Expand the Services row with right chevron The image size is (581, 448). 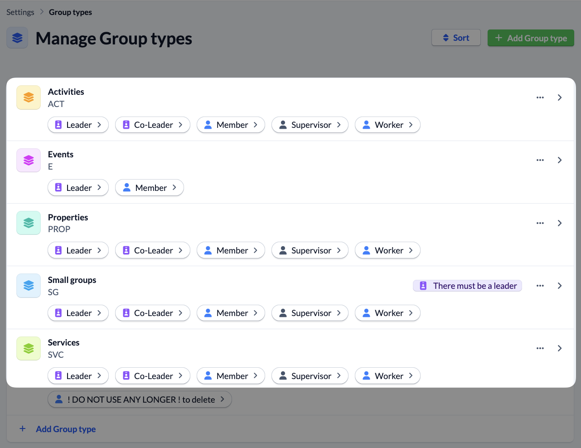[x=560, y=348]
